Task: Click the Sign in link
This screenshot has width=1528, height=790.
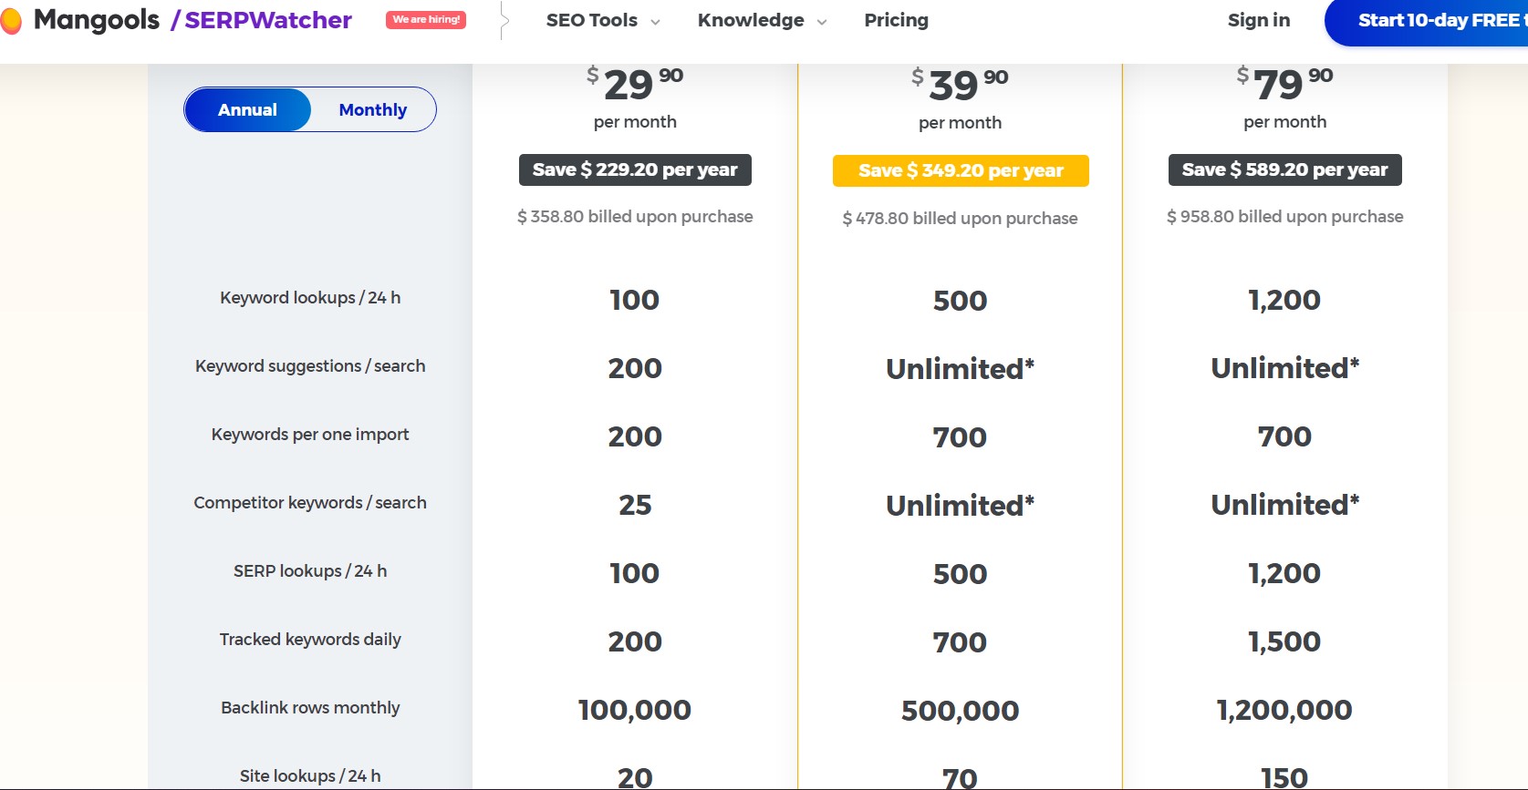Action: 1258,20
